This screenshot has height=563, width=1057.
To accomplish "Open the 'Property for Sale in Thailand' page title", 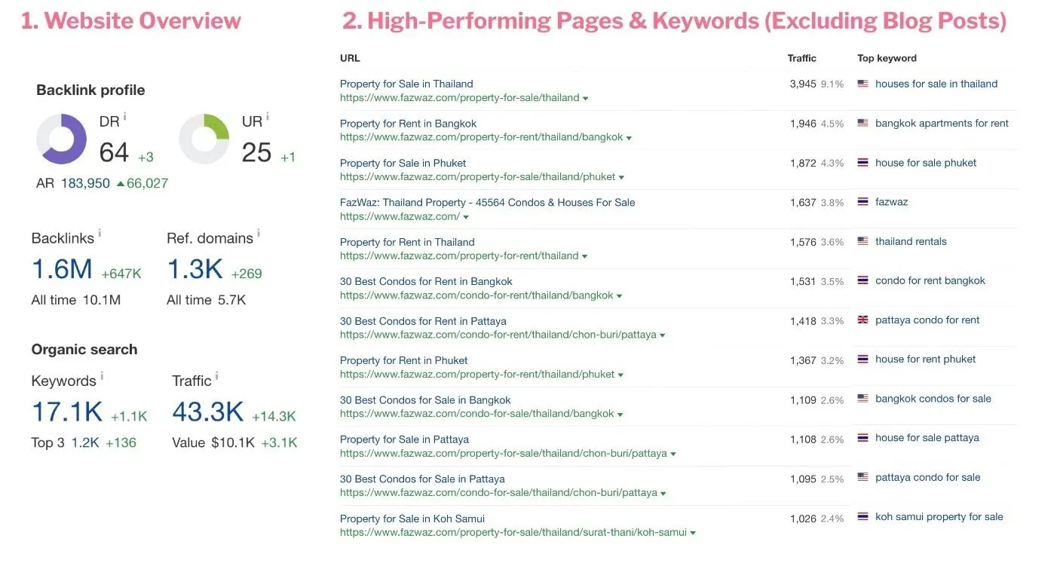I will 406,84.
